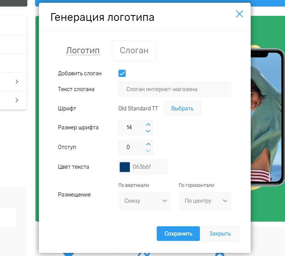Uncheck the 'Добавить слоган' checkbox
Viewport: 285px width, 256px height.
(x=122, y=73)
